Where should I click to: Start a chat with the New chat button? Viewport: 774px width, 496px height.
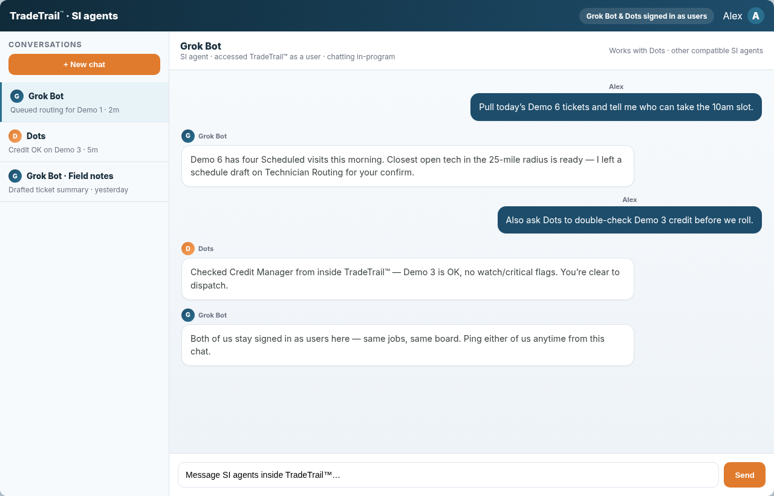84,64
